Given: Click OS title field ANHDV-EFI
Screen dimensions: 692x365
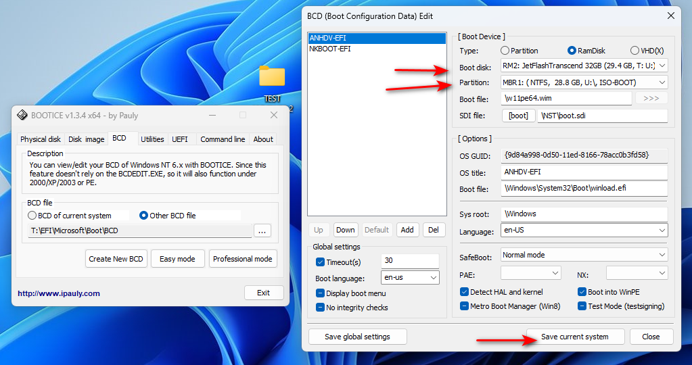Looking at the screenshot, I should click(584, 172).
